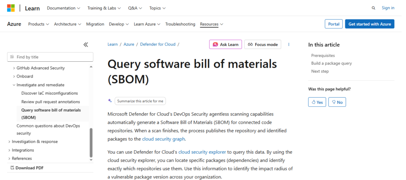The width and height of the screenshot is (406, 180).
Task: Click the sidebar scroll up arrow
Action: tap(91, 67)
